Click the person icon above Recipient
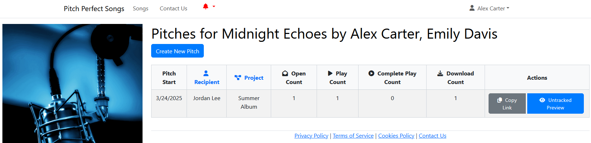 click(x=206, y=73)
